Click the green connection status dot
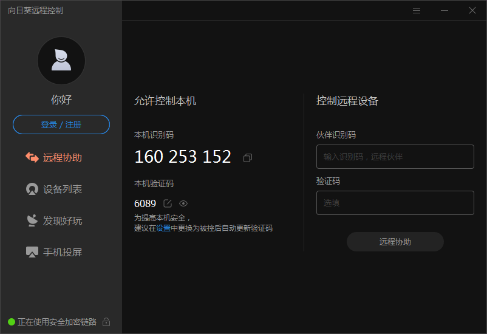Image resolution: width=487 pixels, height=334 pixels. click(x=12, y=322)
